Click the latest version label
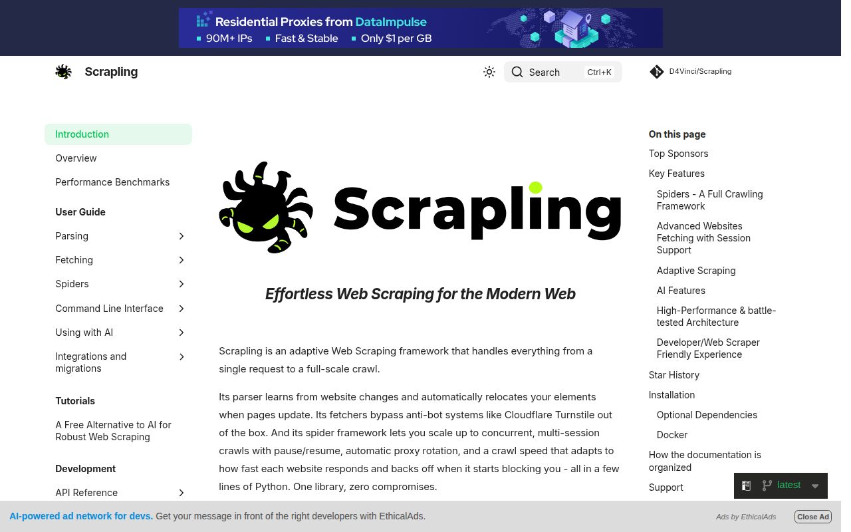Viewport: 851px width, 532px height. pyautogui.click(x=789, y=485)
